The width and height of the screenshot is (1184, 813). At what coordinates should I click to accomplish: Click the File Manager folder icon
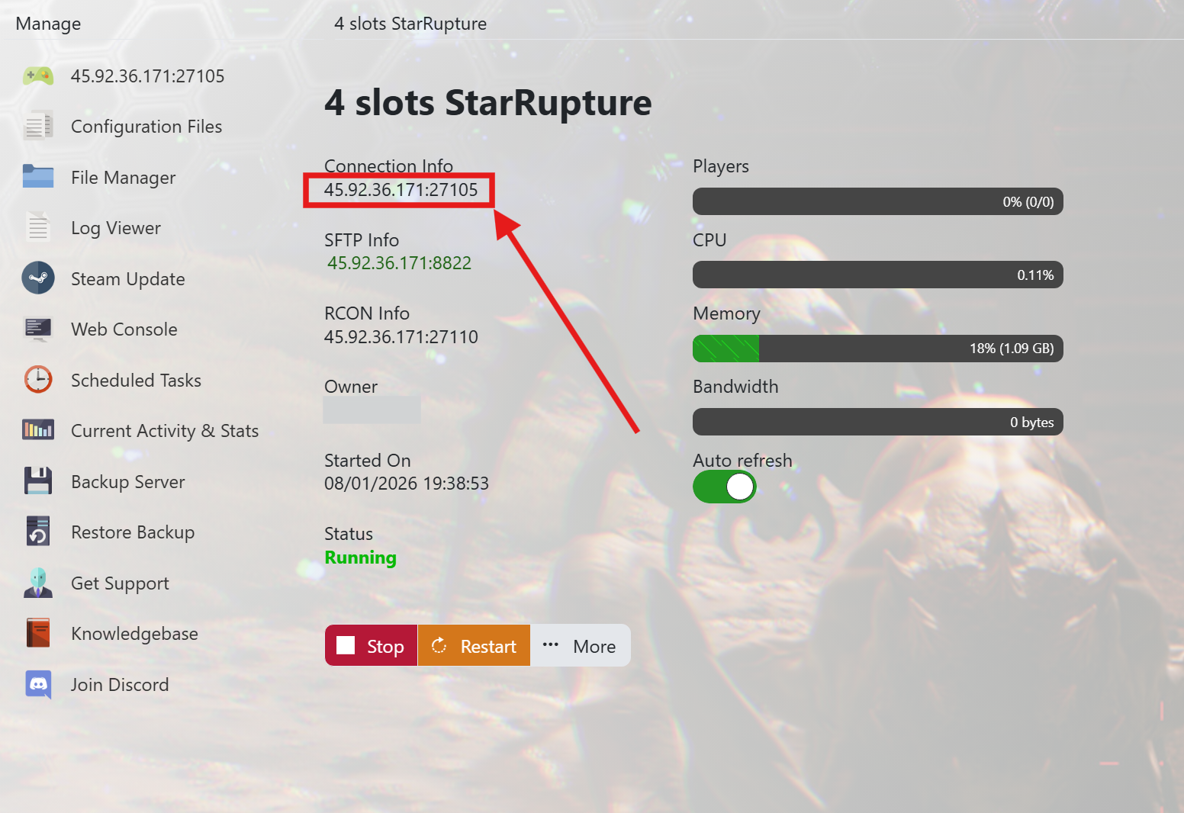click(x=37, y=177)
